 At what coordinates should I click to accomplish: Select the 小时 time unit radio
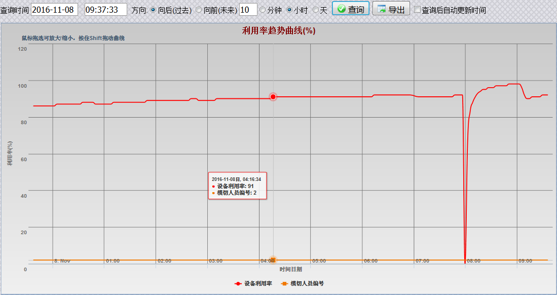(289, 10)
